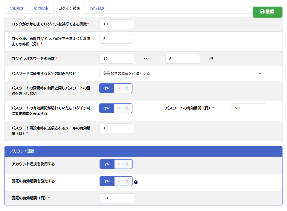Open the 給与設定 tab
Screen dimensions: 287x211
(97, 8)
